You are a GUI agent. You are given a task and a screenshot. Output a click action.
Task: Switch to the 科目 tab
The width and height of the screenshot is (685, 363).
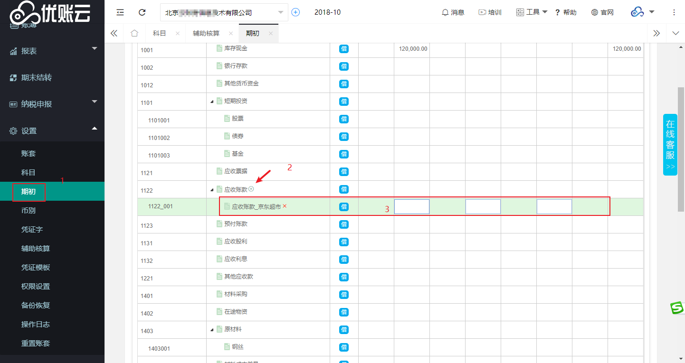point(159,33)
